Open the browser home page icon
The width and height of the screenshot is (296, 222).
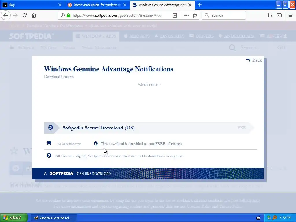click(34, 15)
